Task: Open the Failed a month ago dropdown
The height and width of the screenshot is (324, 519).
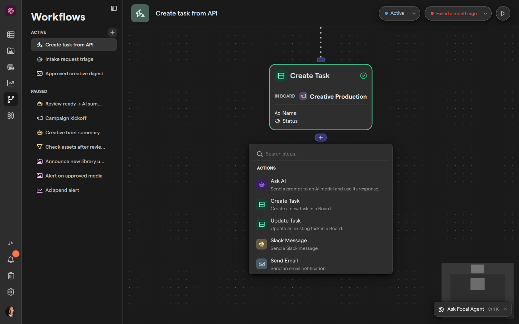Action: point(458,13)
